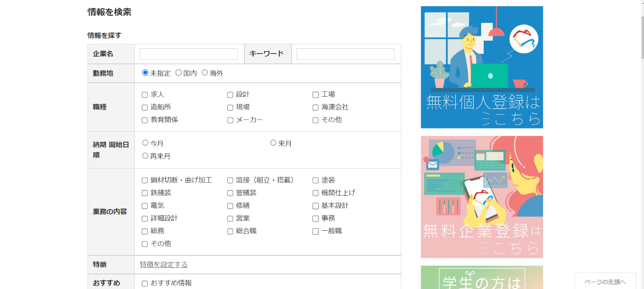Screen dimensions: 644x289
Task: Choose the 未指定 radio button
Action: 145,73
